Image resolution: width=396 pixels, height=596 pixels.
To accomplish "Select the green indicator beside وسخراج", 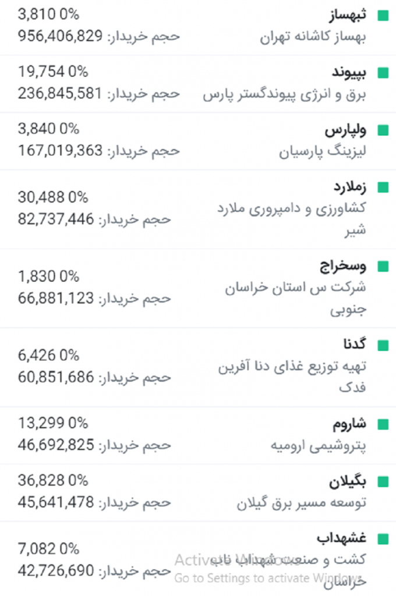I will pos(383,267).
